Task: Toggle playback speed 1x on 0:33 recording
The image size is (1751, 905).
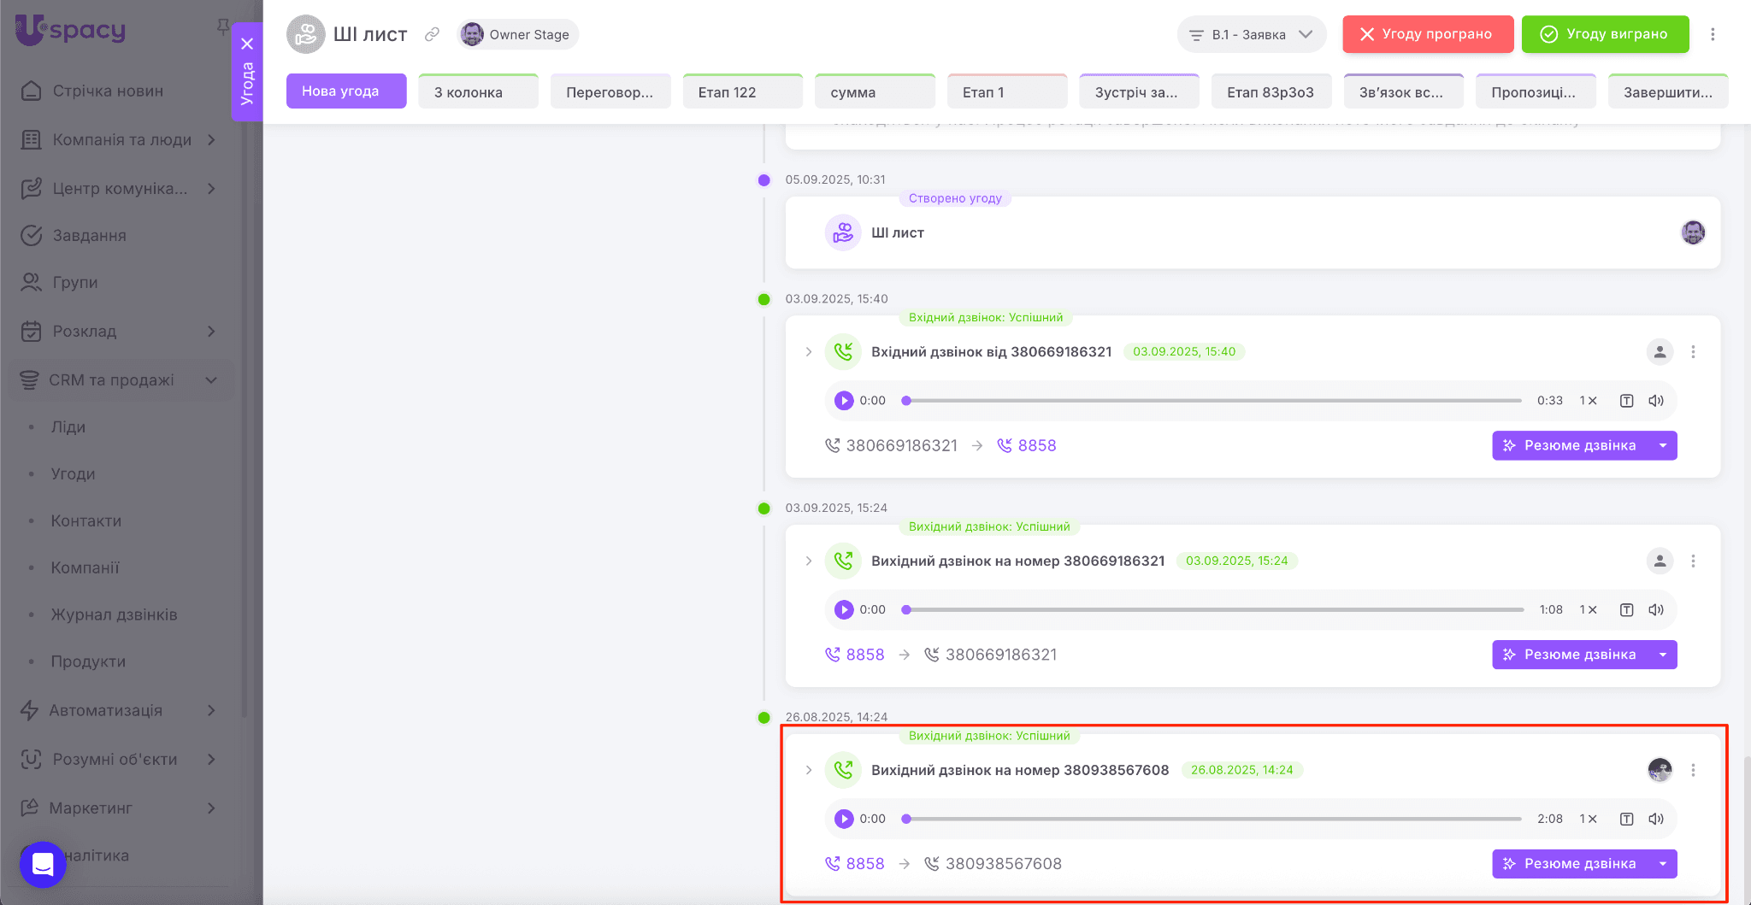Action: coord(1588,401)
